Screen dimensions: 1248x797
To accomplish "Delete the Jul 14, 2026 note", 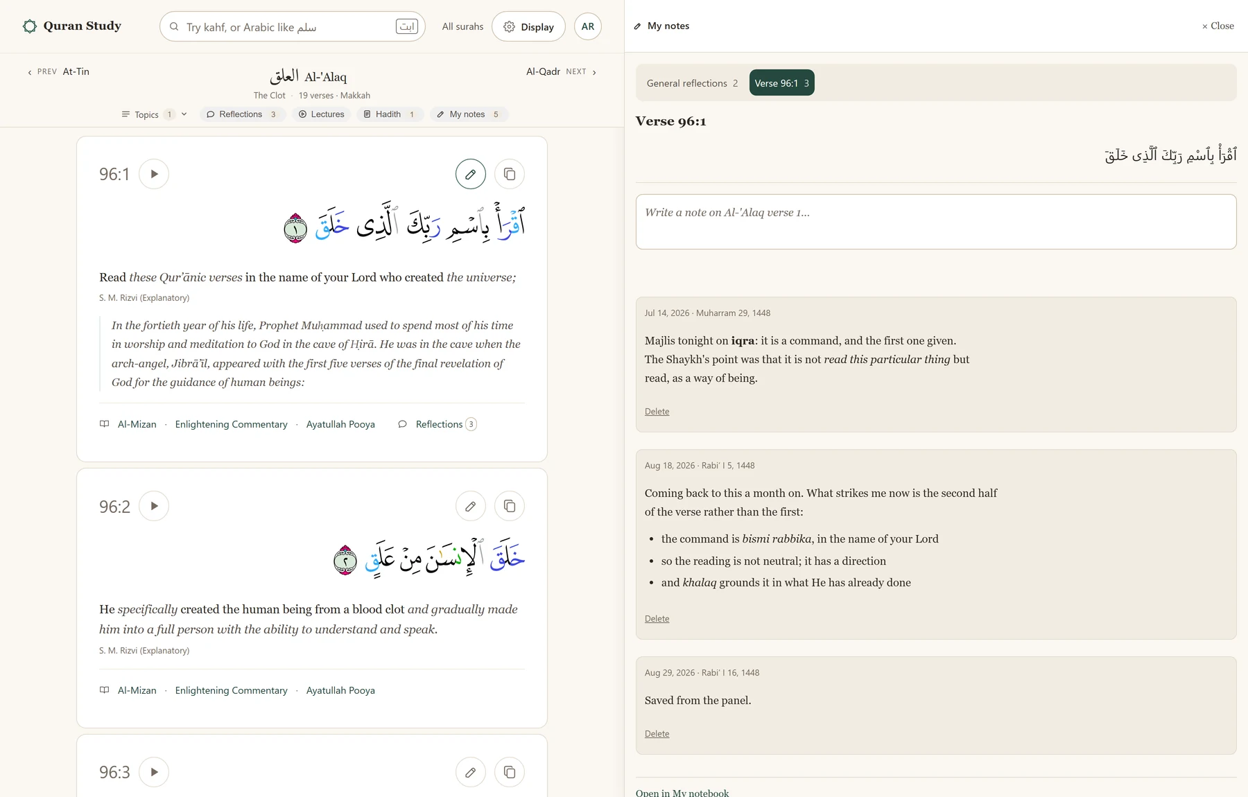I will tap(657, 412).
